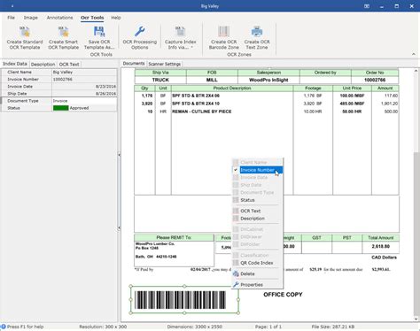Click the F1 help icon in status bar

tap(3, 327)
